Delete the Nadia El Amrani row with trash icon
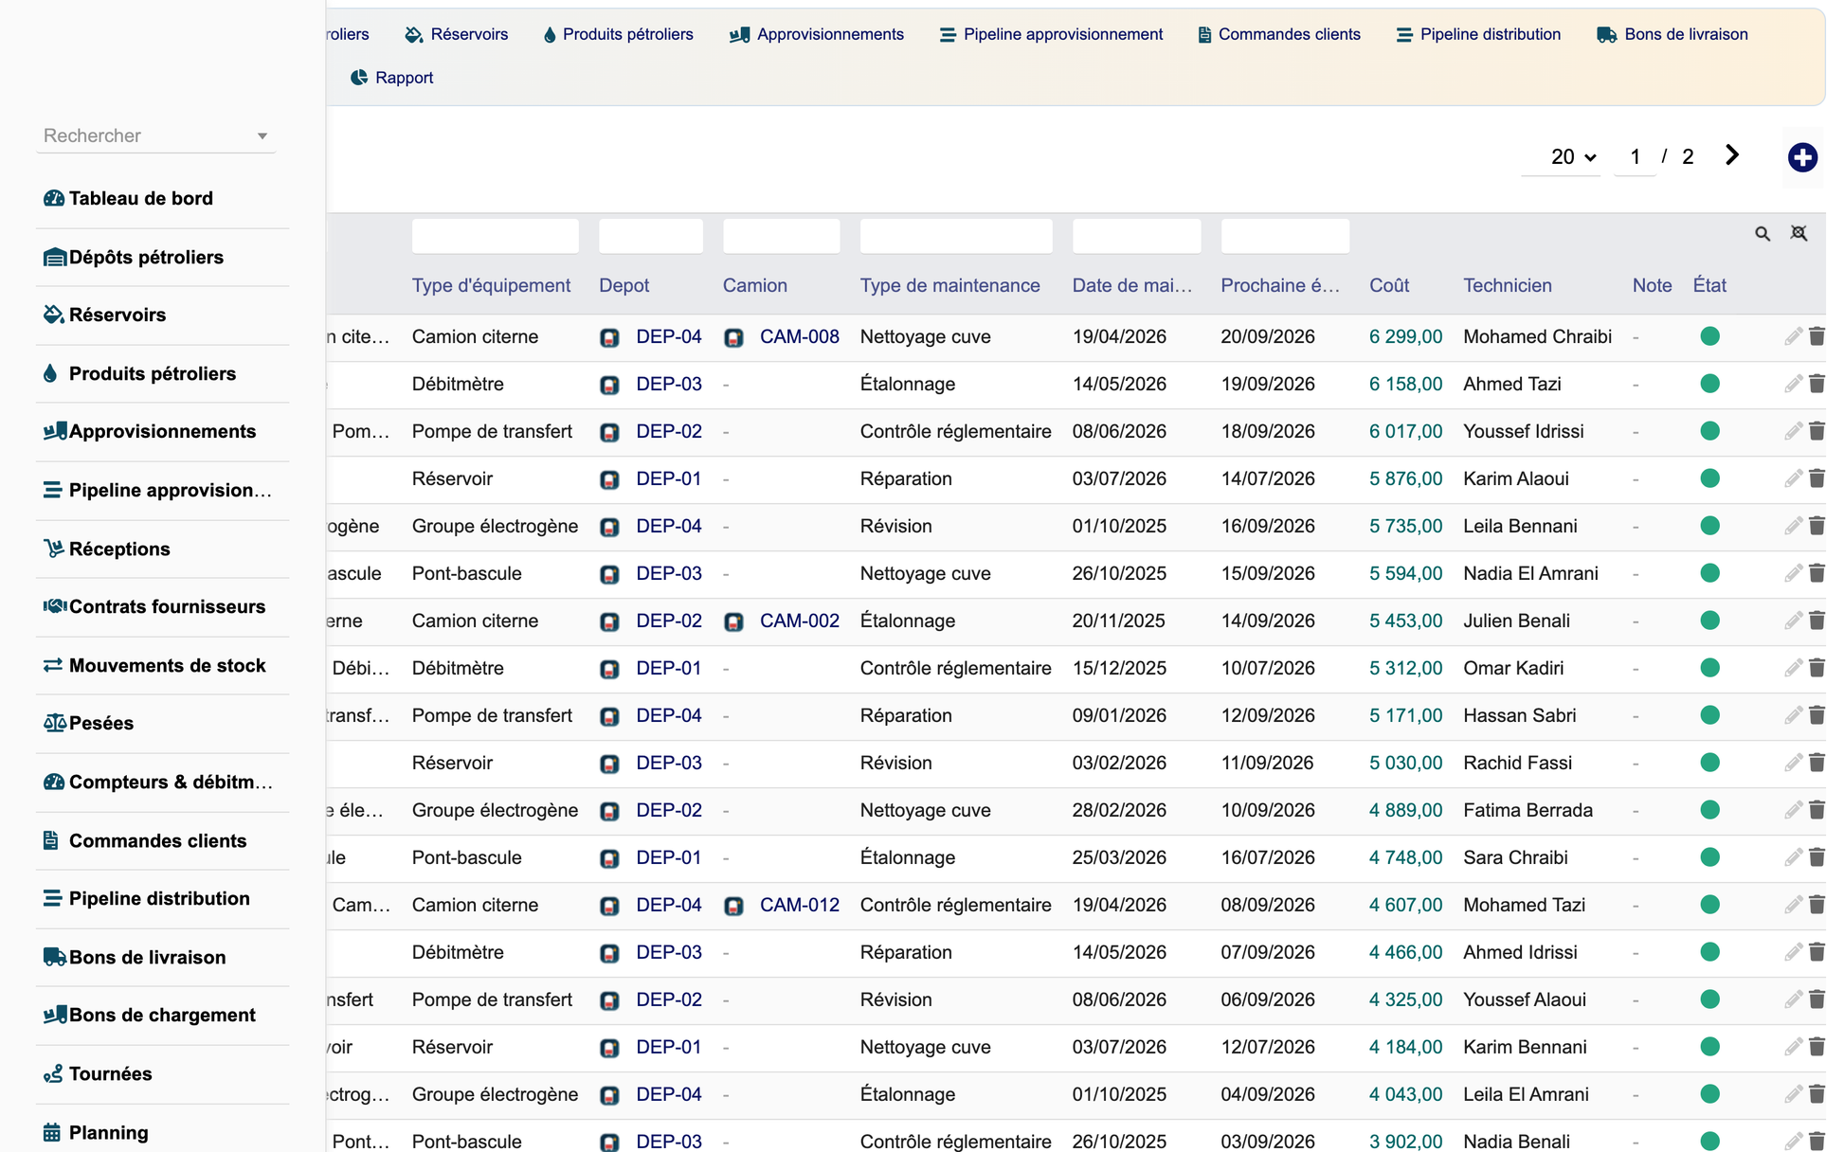This screenshot has width=1844, height=1152. [x=1817, y=573]
